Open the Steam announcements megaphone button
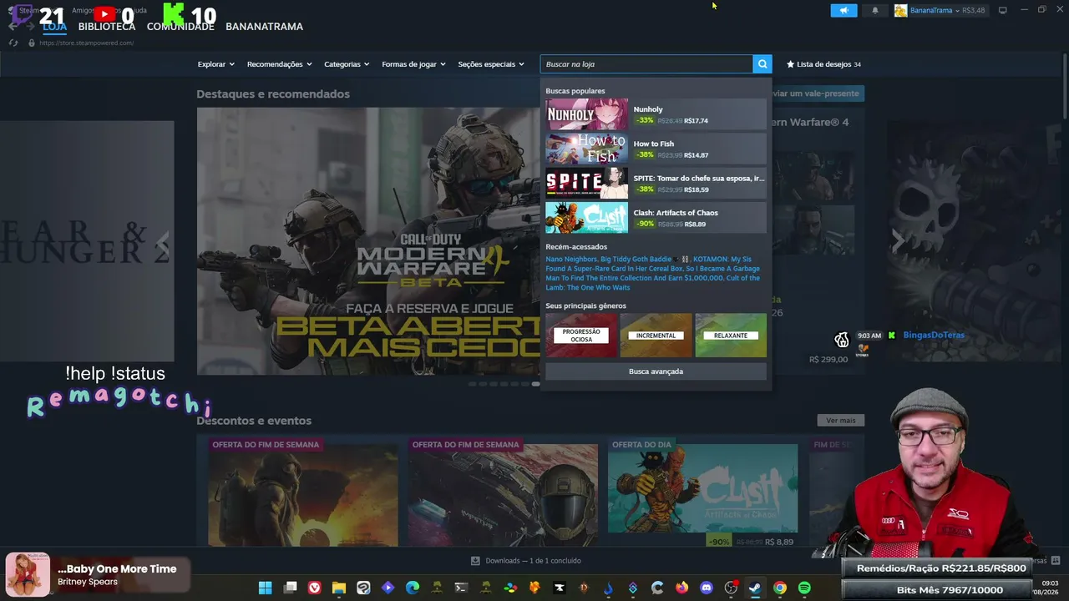The image size is (1069, 601). pos(844,11)
